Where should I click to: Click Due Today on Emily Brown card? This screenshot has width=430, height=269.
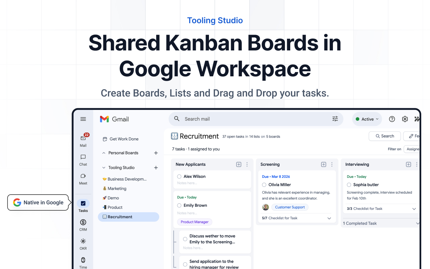click(x=187, y=197)
